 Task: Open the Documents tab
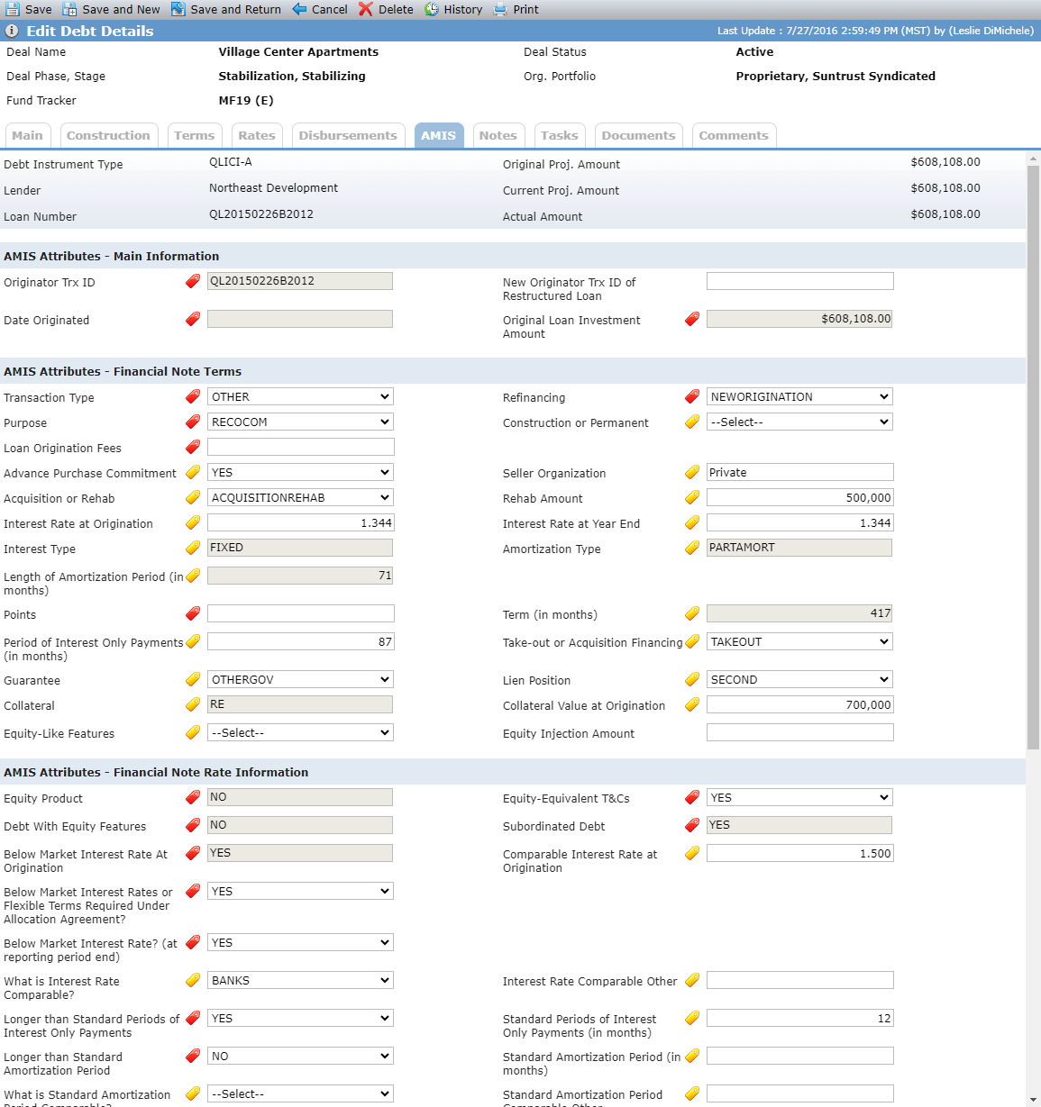(x=638, y=135)
